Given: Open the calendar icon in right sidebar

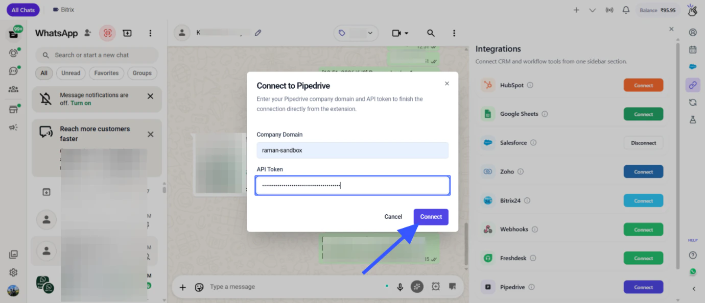Looking at the screenshot, I should tap(693, 49).
